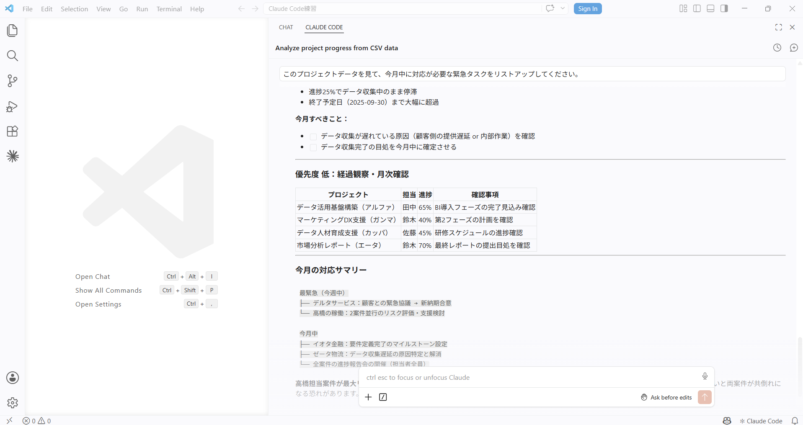
Task: Open the Accounts menu icon
Action: click(13, 378)
